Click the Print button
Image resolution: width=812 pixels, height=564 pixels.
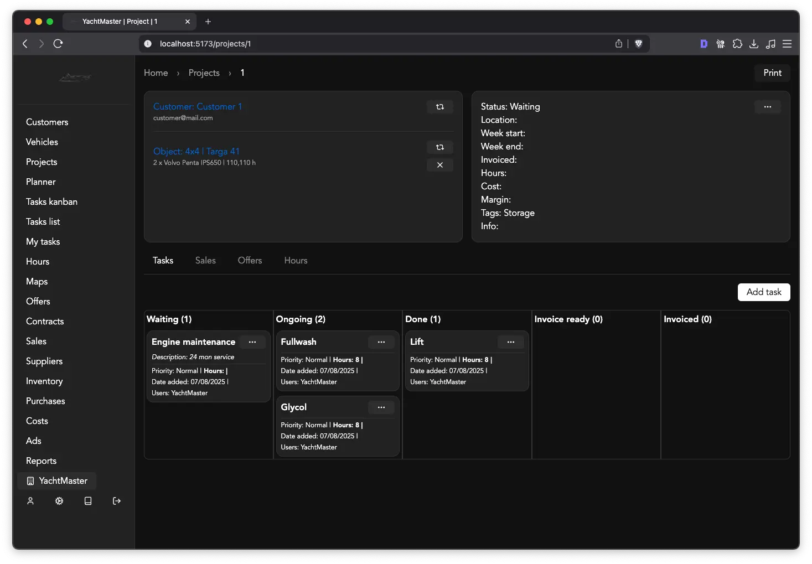point(772,73)
